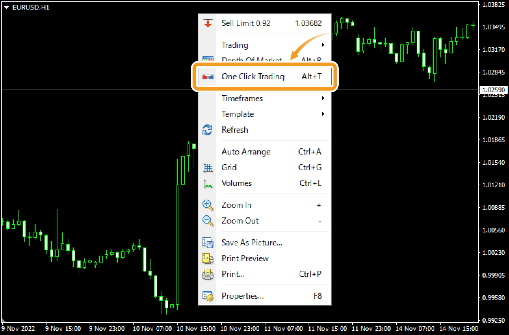Image resolution: width=509 pixels, height=335 pixels.
Task: Select the Grid icon
Action: tap(208, 167)
